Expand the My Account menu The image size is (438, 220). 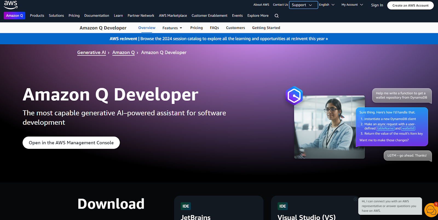point(352,5)
